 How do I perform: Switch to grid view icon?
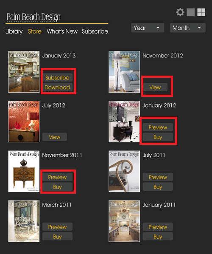pos(201,12)
